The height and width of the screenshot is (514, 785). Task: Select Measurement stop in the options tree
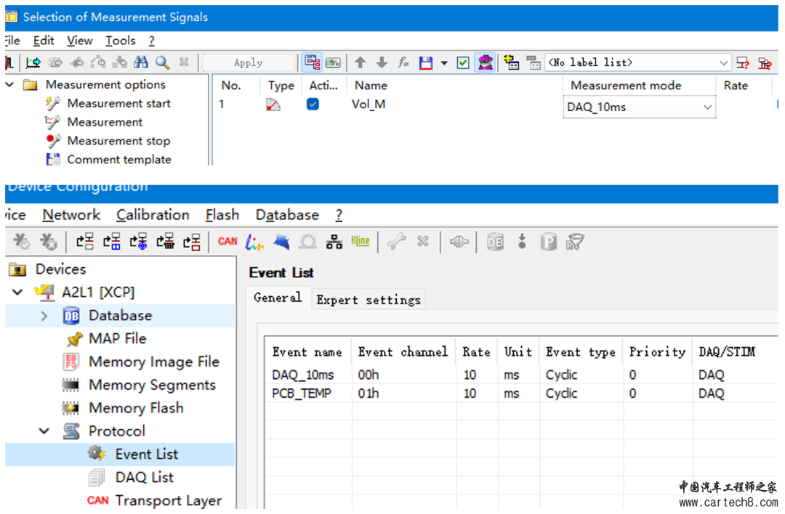pyautogui.click(x=118, y=141)
